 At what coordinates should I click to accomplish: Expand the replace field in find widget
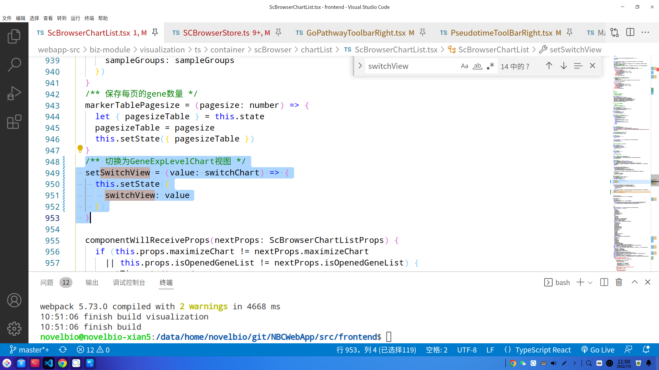[360, 66]
